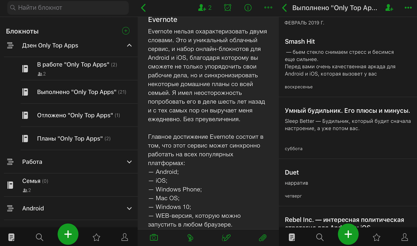Open notebook Отложено "Only Top Apps"
This screenshot has height=246, width=417.
tap(79, 115)
